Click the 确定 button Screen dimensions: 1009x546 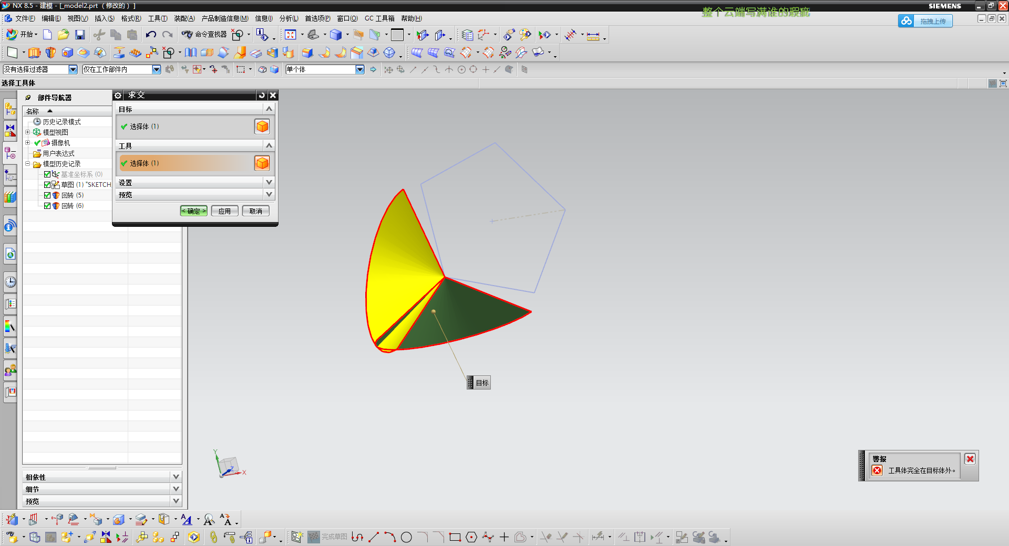[194, 211]
